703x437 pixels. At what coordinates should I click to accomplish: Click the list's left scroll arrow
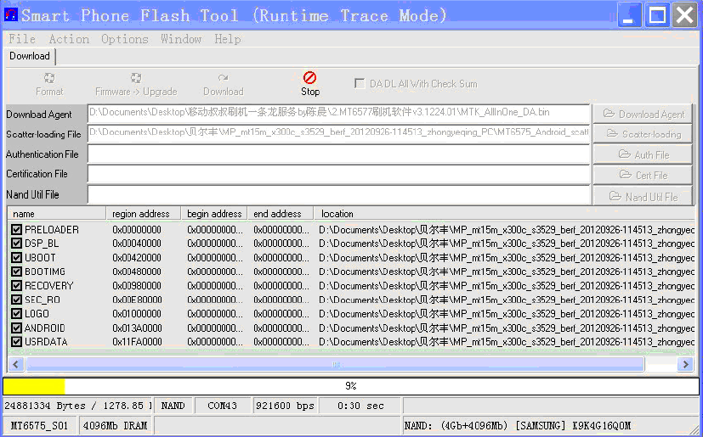click(15, 364)
